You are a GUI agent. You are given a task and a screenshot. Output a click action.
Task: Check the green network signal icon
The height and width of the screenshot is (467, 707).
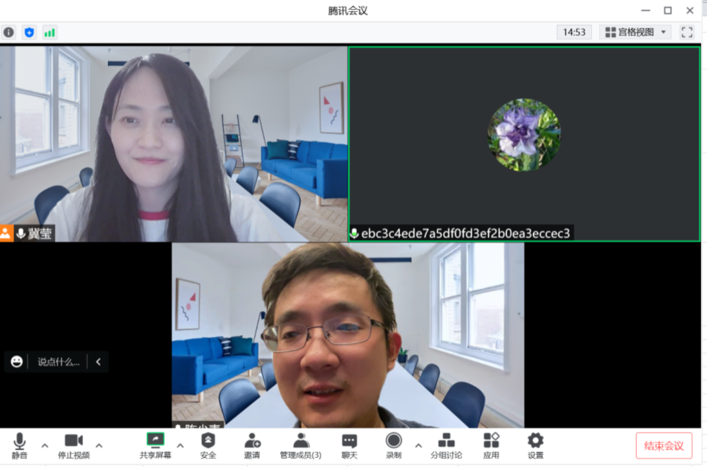(x=50, y=32)
